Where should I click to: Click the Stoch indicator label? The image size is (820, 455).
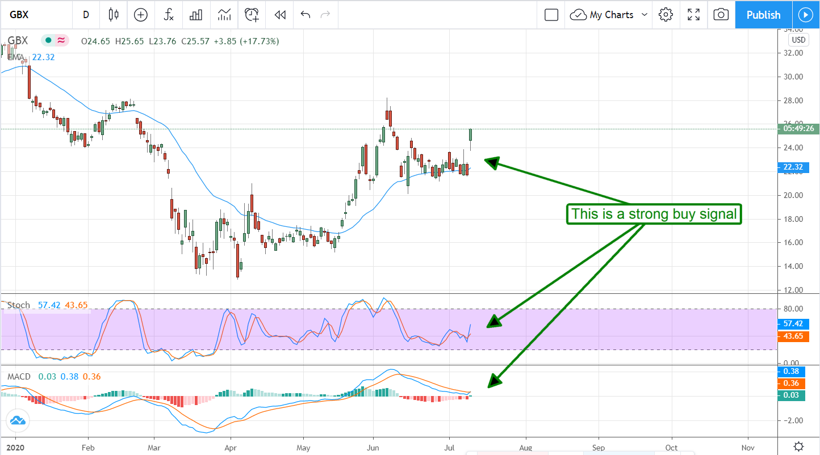pos(18,305)
